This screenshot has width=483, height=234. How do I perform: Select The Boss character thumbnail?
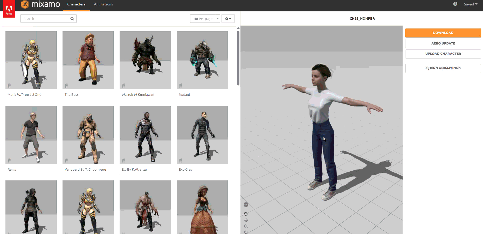pos(88,60)
